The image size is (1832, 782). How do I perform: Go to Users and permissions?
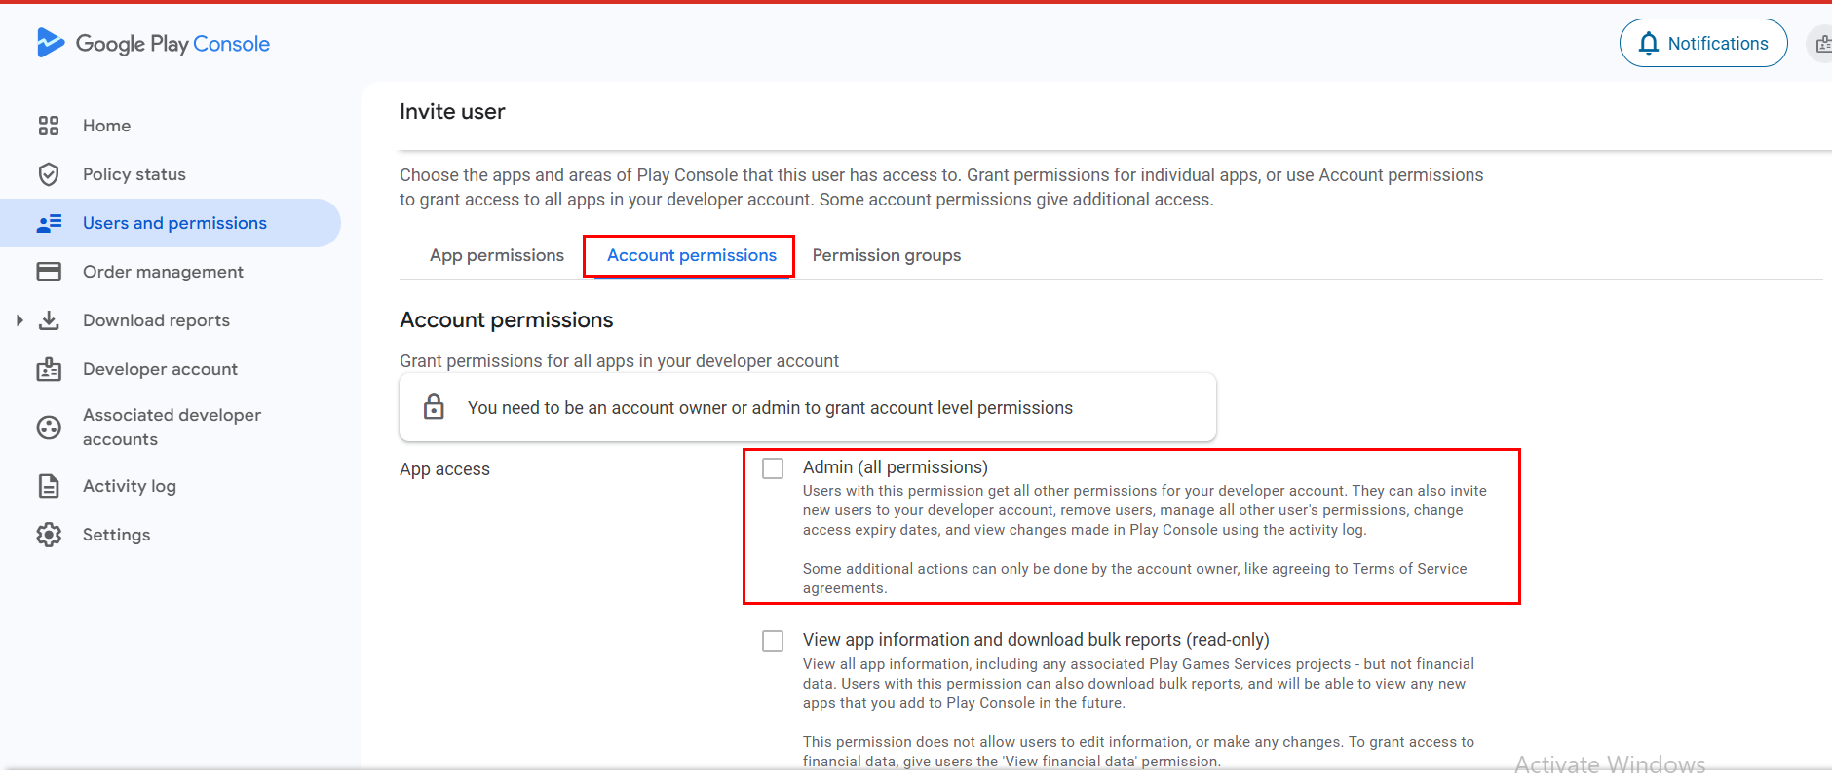[x=174, y=223]
